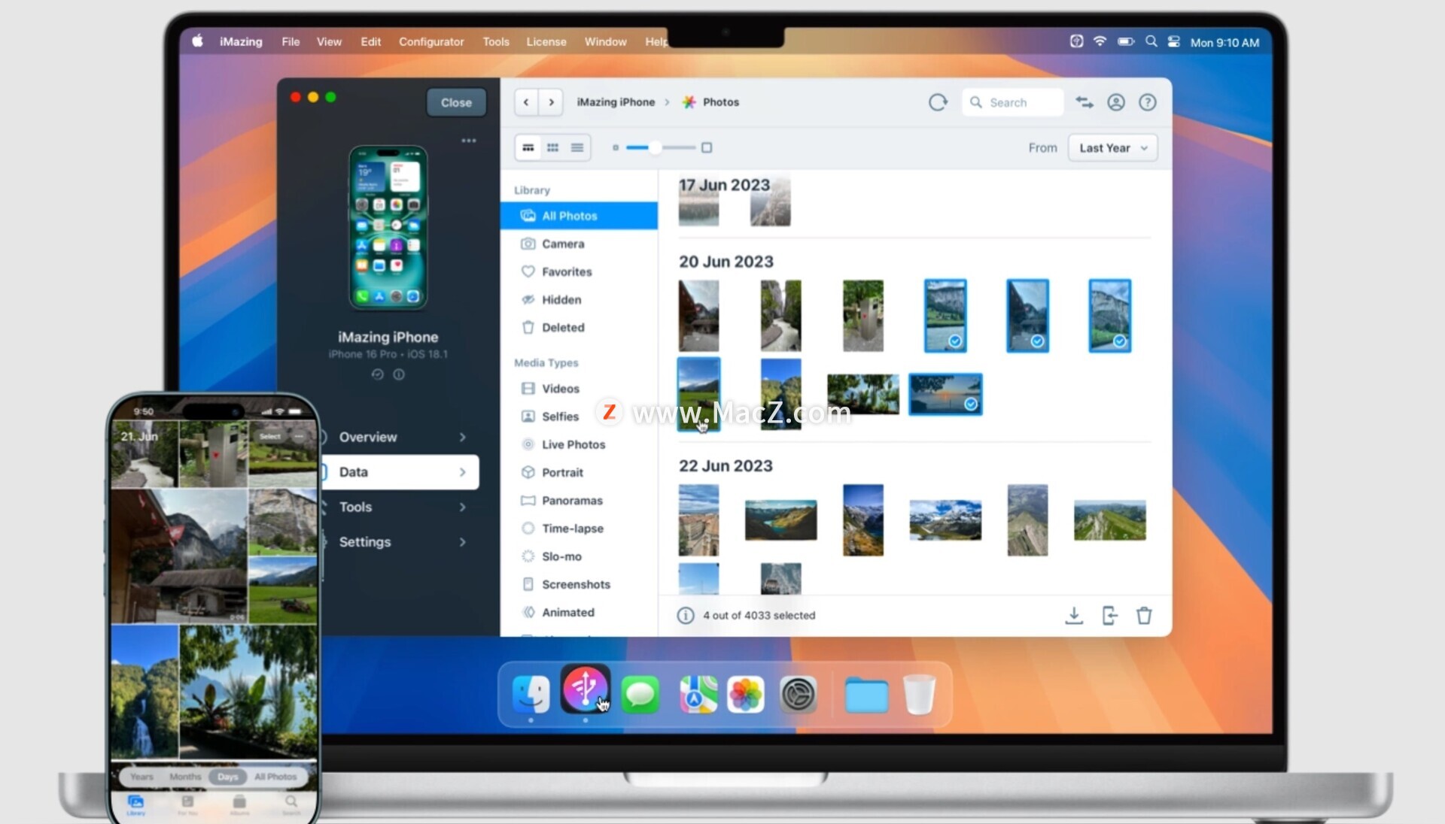Click the thumbnail size slider handle
The height and width of the screenshot is (824, 1445).
655,147
